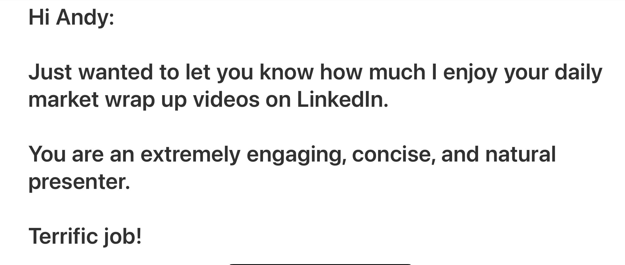The width and height of the screenshot is (625, 265).
Task: Click the word "market" in the message
Action: (x=63, y=100)
